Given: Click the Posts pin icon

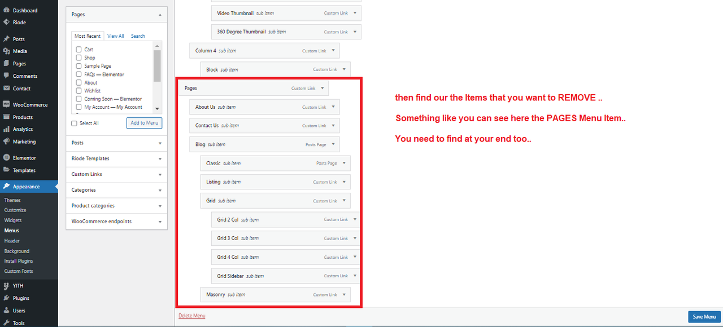Looking at the screenshot, I should coord(6,39).
